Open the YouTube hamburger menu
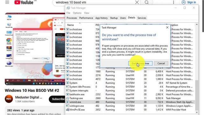 7,2
